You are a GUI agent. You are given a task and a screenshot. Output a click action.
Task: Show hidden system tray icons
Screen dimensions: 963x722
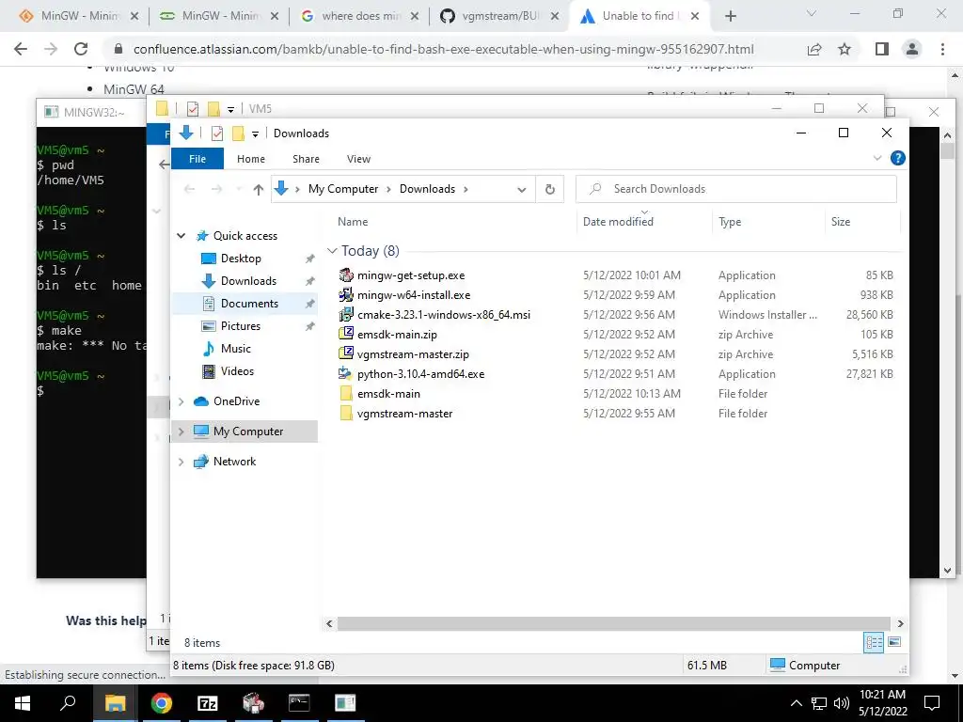[796, 703]
